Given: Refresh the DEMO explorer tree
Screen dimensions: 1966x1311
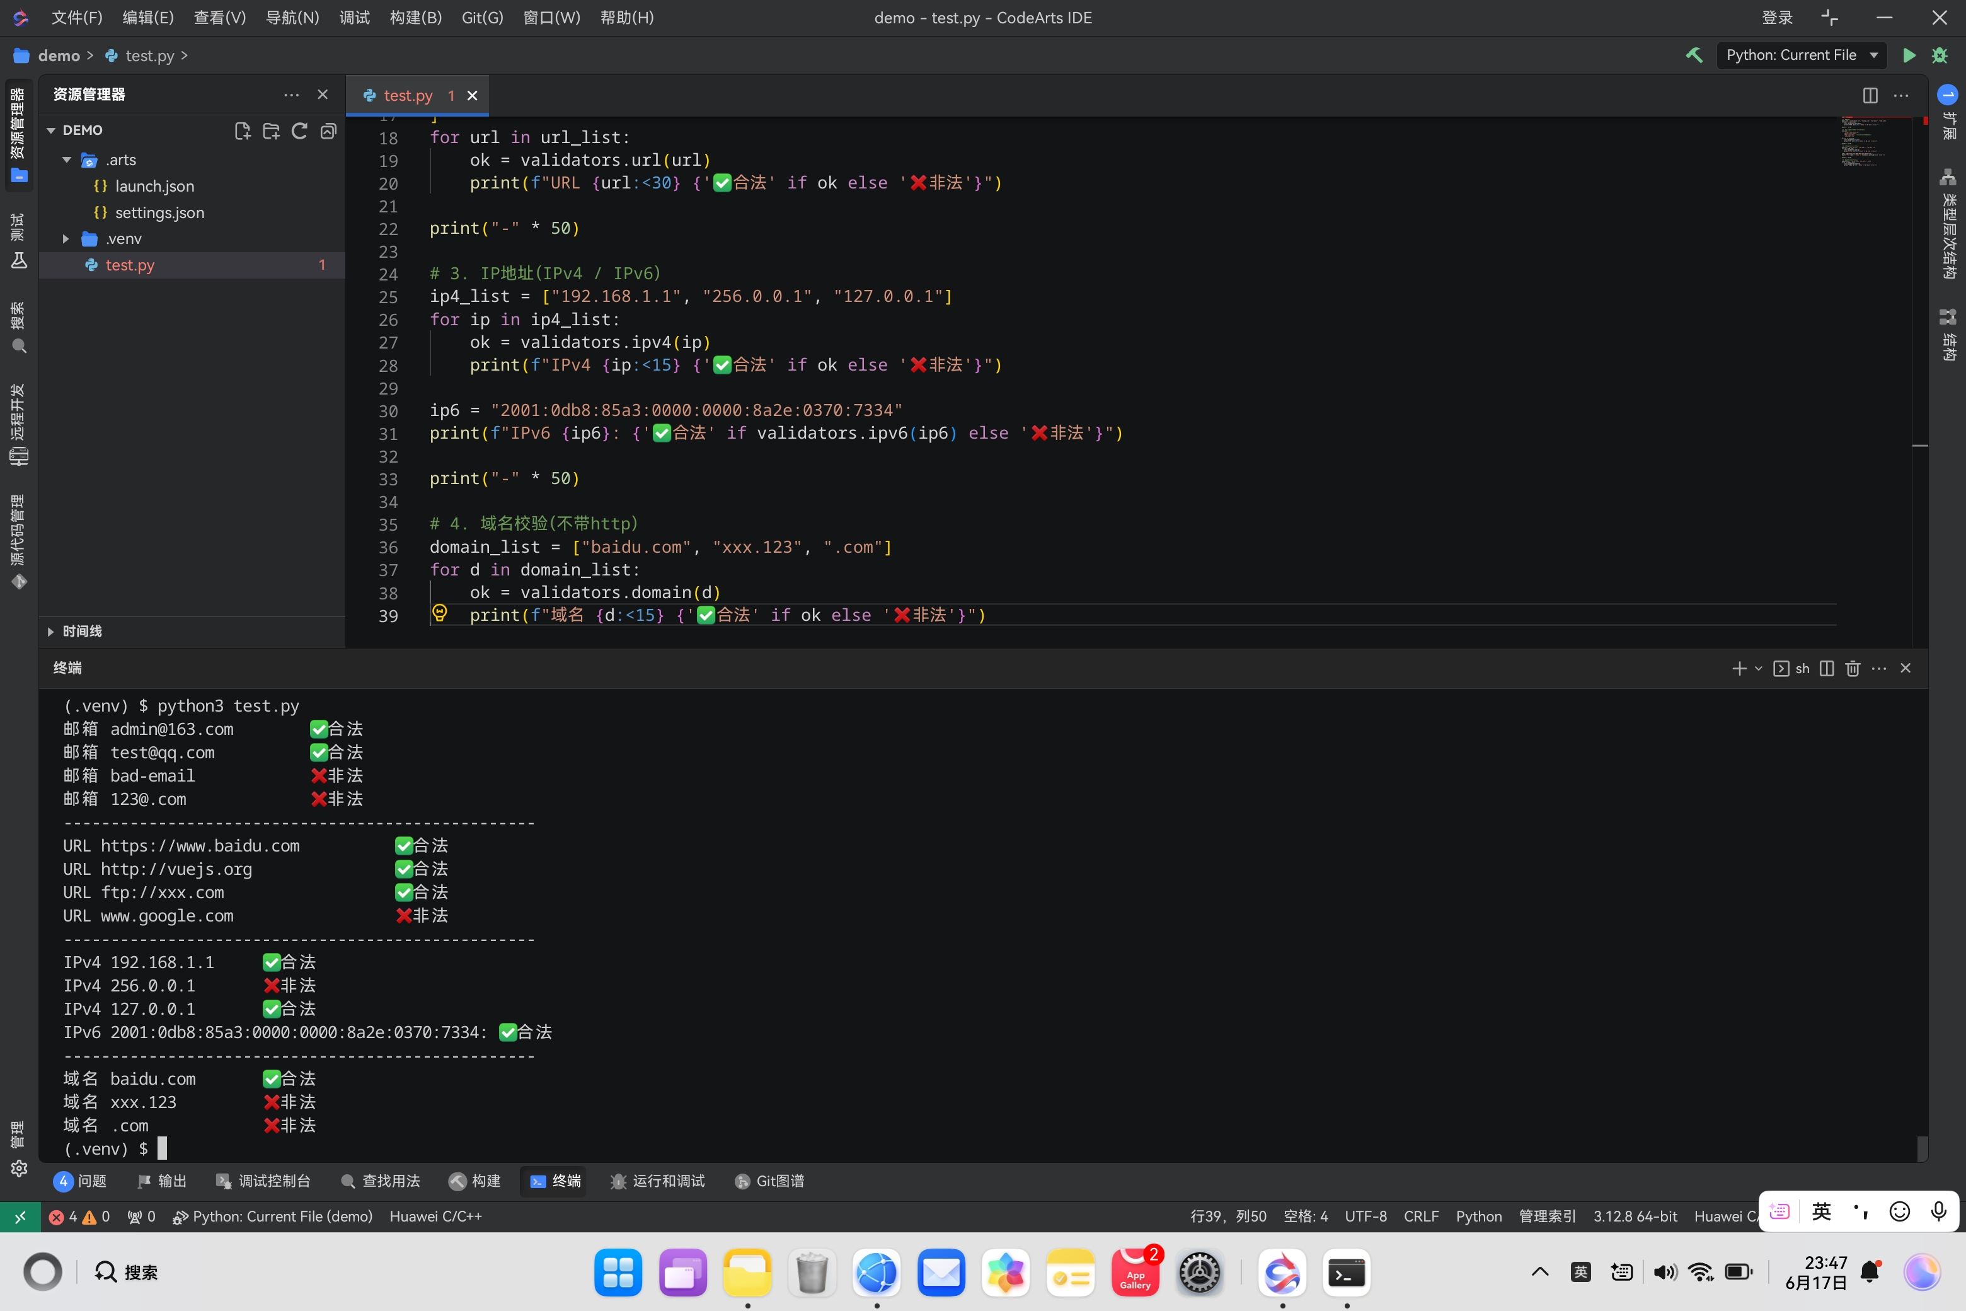Looking at the screenshot, I should [x=299, y=130].
